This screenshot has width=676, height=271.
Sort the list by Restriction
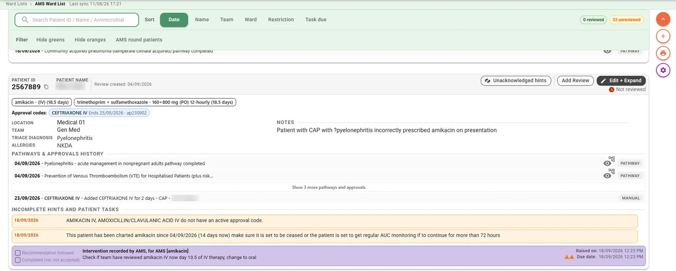pyautogui.click(x=281, y=20)
